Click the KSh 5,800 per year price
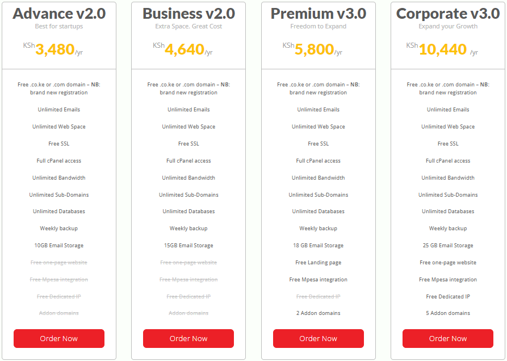 312,49
